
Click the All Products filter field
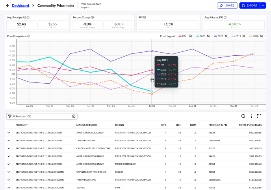[x=42, y=116]
